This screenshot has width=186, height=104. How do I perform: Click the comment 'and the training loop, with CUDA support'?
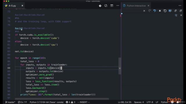(43, 21)
